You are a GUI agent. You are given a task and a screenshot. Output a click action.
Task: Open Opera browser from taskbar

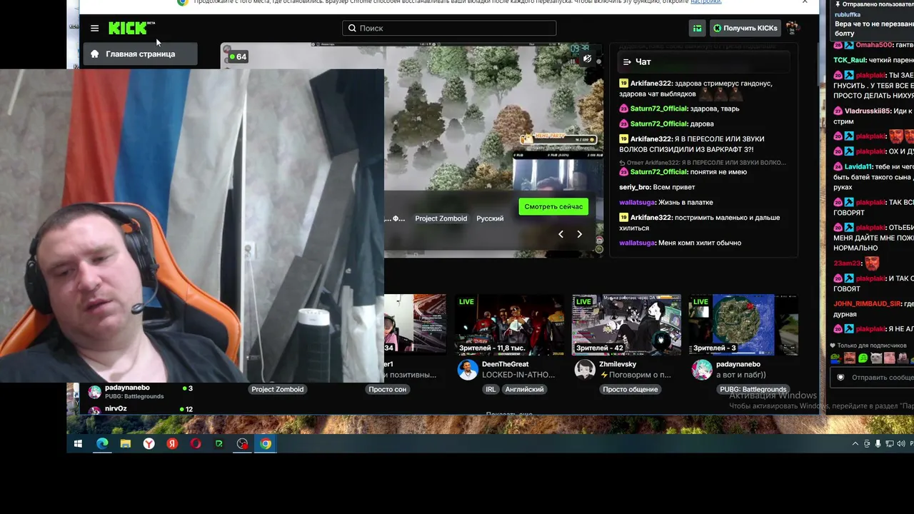tap(196, 444)
